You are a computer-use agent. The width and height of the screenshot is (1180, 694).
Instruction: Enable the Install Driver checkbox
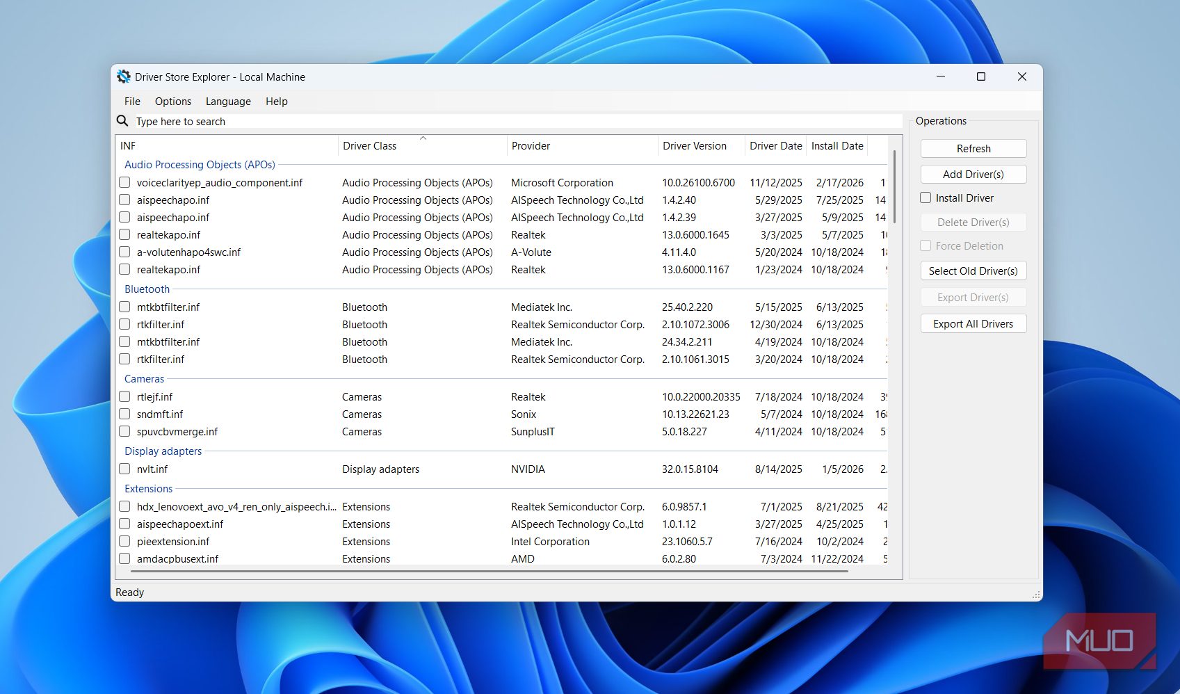926,198
